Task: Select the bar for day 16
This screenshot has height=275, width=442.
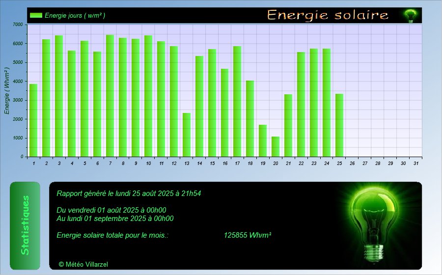Action: (224, 113)
